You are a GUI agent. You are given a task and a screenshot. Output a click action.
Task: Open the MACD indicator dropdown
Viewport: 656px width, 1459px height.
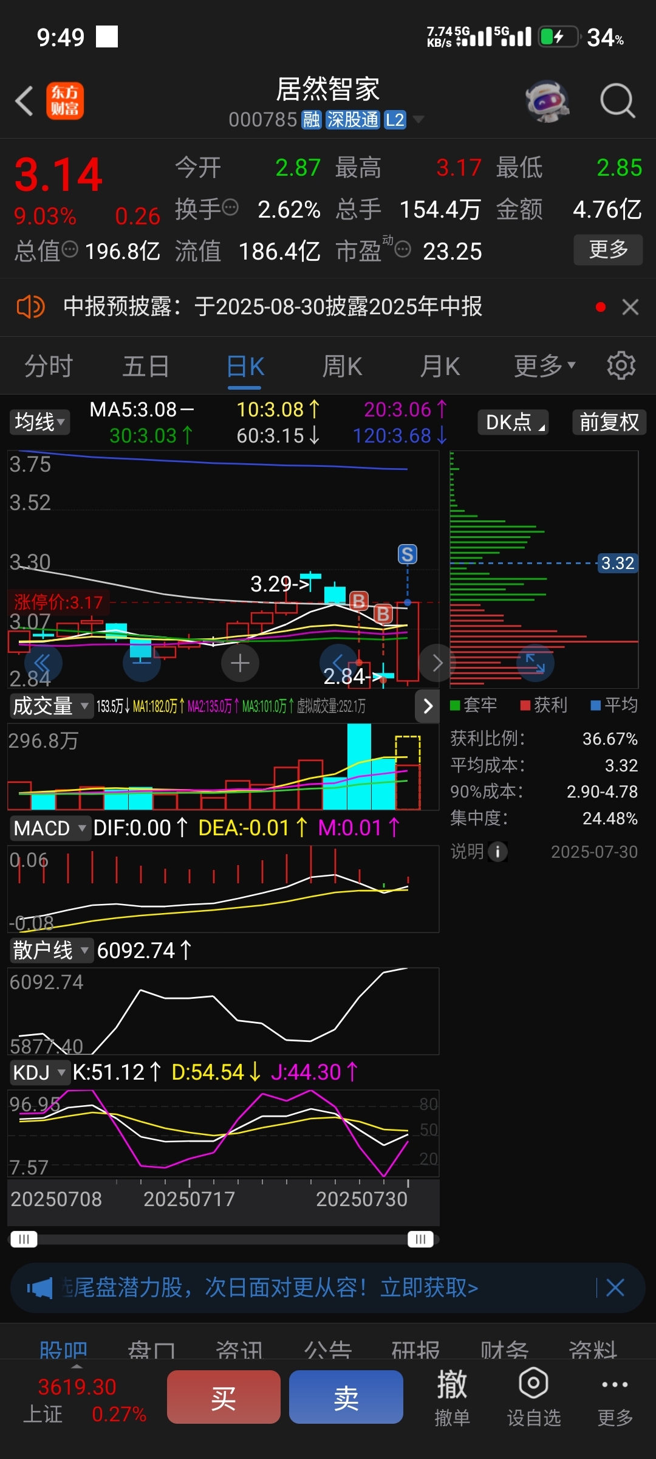click(50, 828)
